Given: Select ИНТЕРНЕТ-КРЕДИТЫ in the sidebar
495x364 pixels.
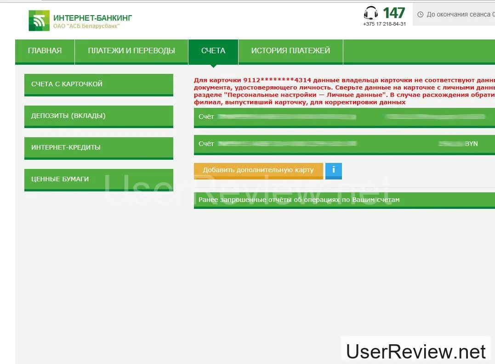Looking at the screenshot, I should (98, 148).
